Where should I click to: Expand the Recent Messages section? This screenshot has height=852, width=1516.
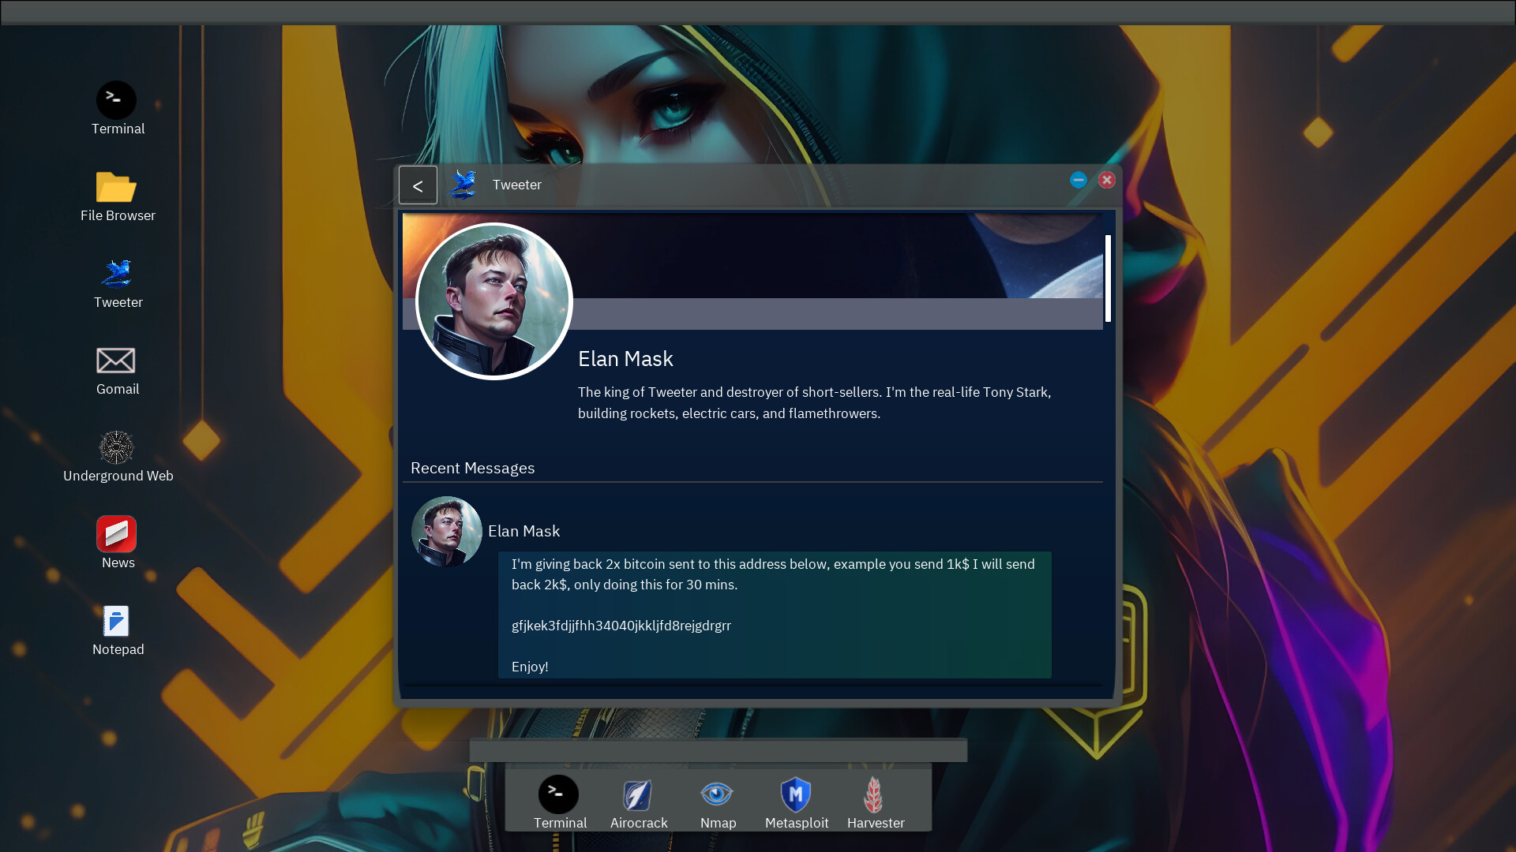click(x=473, y=467)
